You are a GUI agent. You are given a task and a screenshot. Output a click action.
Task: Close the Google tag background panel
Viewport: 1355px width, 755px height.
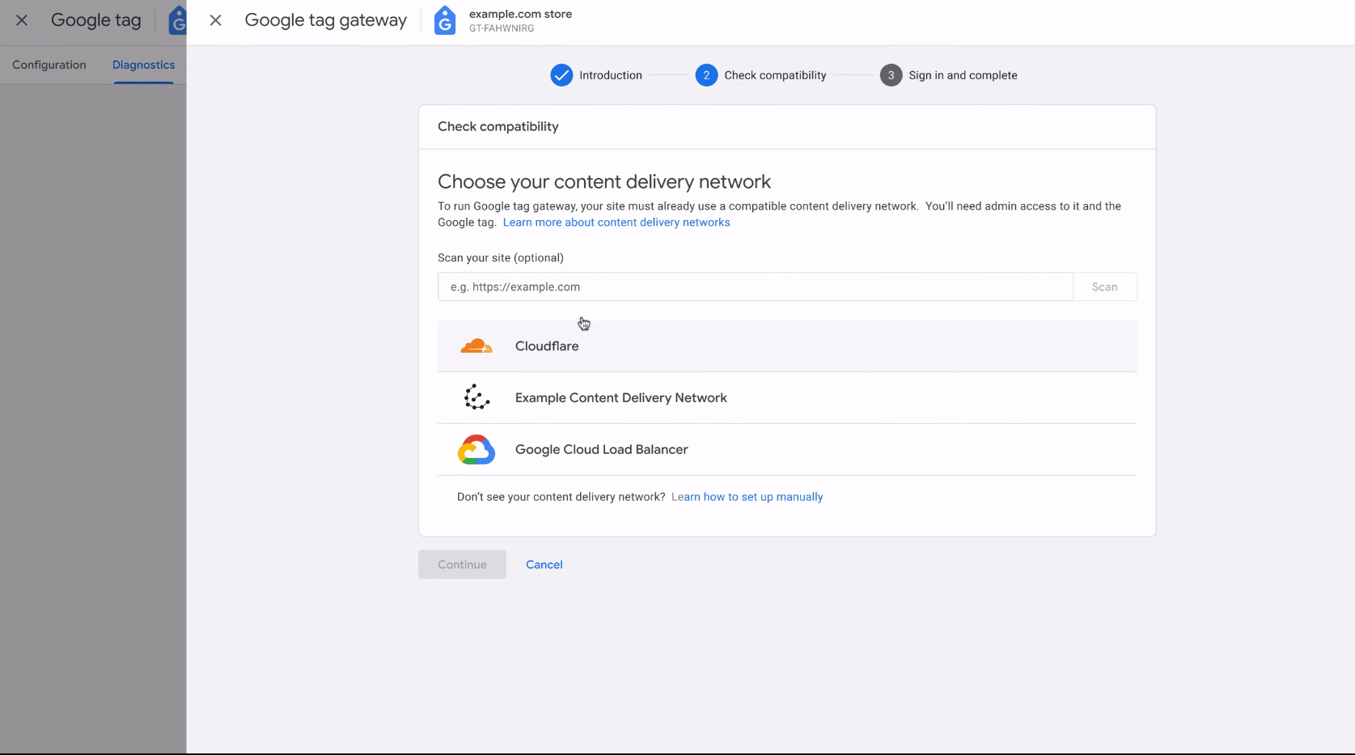(22, 20)
